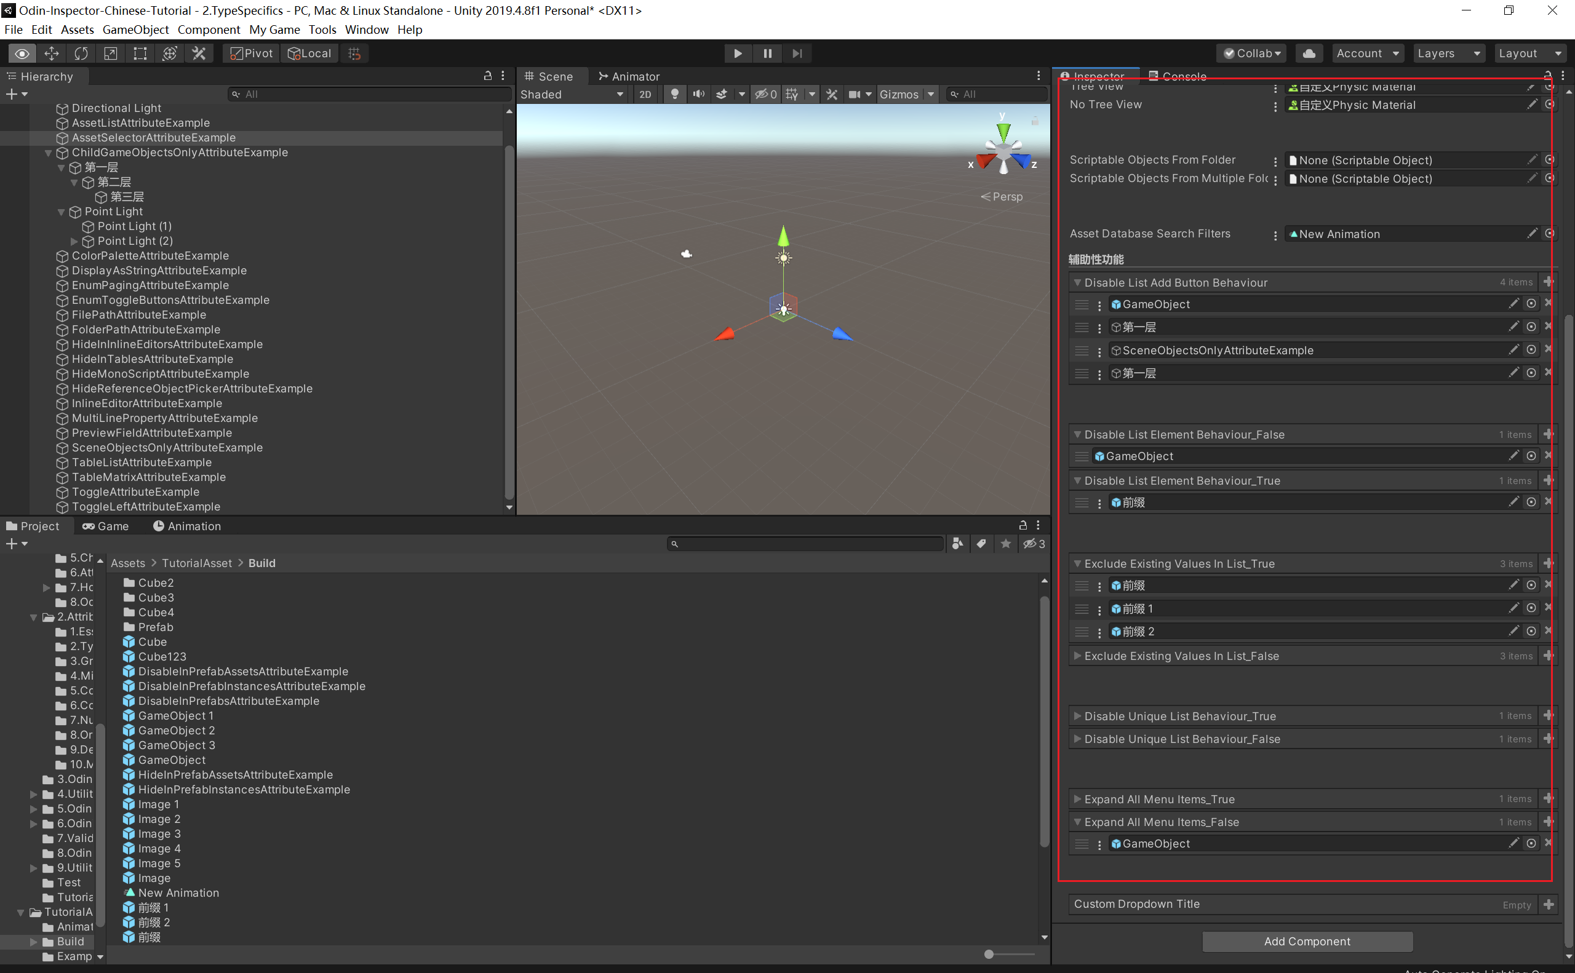Click Persp projection label in Scene
The height and width of the screenshot is (973, 1575).
pyautogui.click(x=1001, y=197)
